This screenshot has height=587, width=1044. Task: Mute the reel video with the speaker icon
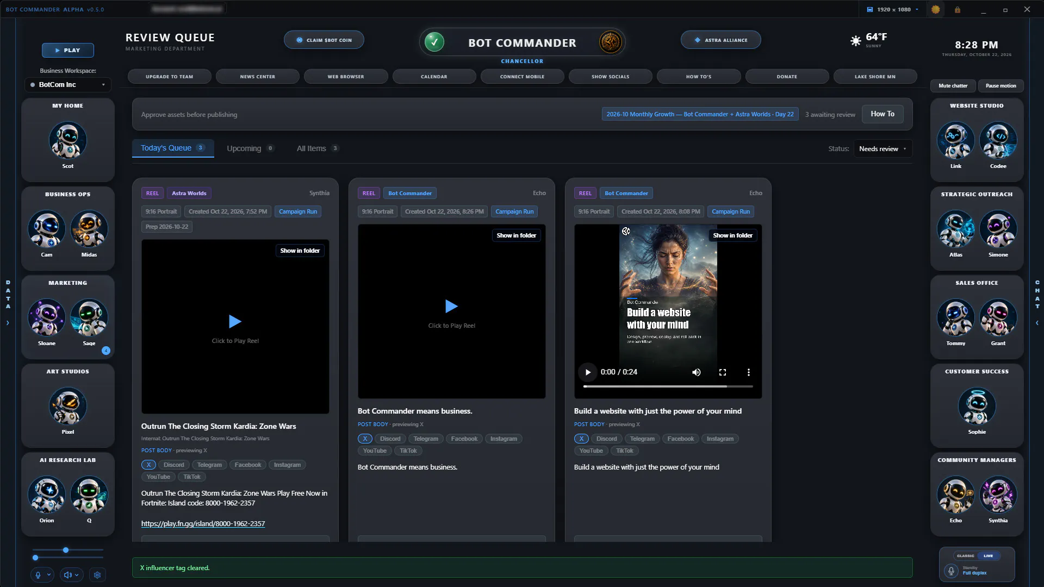[x=696, y=372]
